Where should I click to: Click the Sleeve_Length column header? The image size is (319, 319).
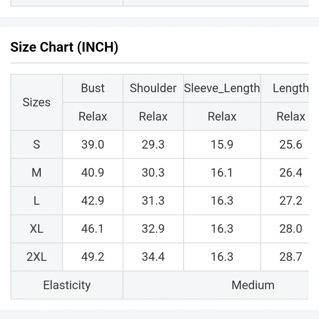click(222, 88)
